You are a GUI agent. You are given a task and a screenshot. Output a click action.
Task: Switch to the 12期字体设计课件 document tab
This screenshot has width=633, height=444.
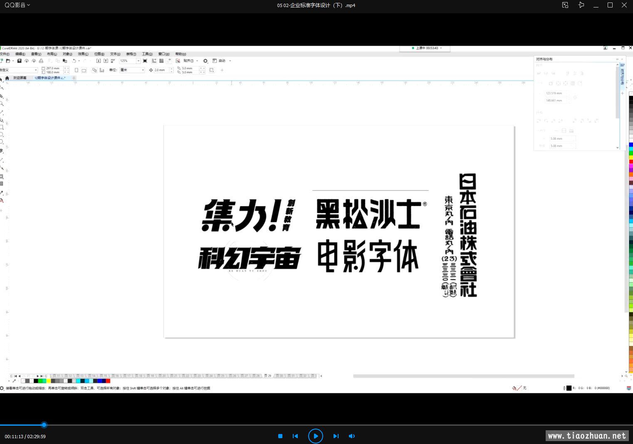pos(50,78)
